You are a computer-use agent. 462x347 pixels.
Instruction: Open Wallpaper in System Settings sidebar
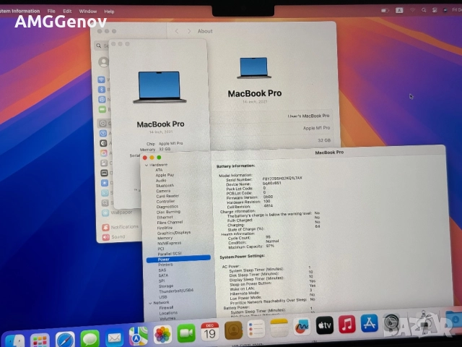tap(117, 213)
